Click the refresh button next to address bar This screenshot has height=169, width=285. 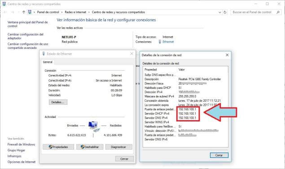click(x=225, y=12)
